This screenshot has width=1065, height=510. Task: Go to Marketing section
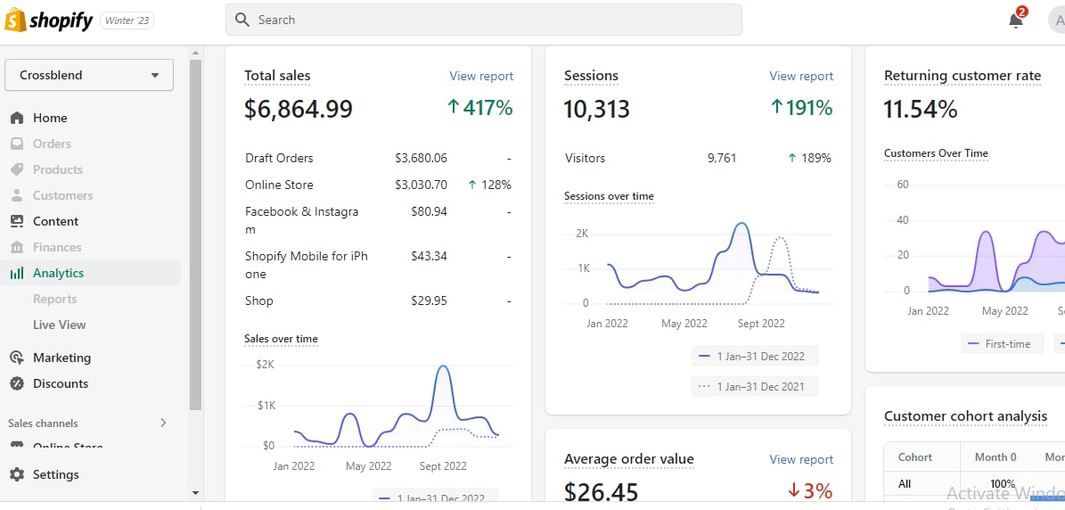61,358
